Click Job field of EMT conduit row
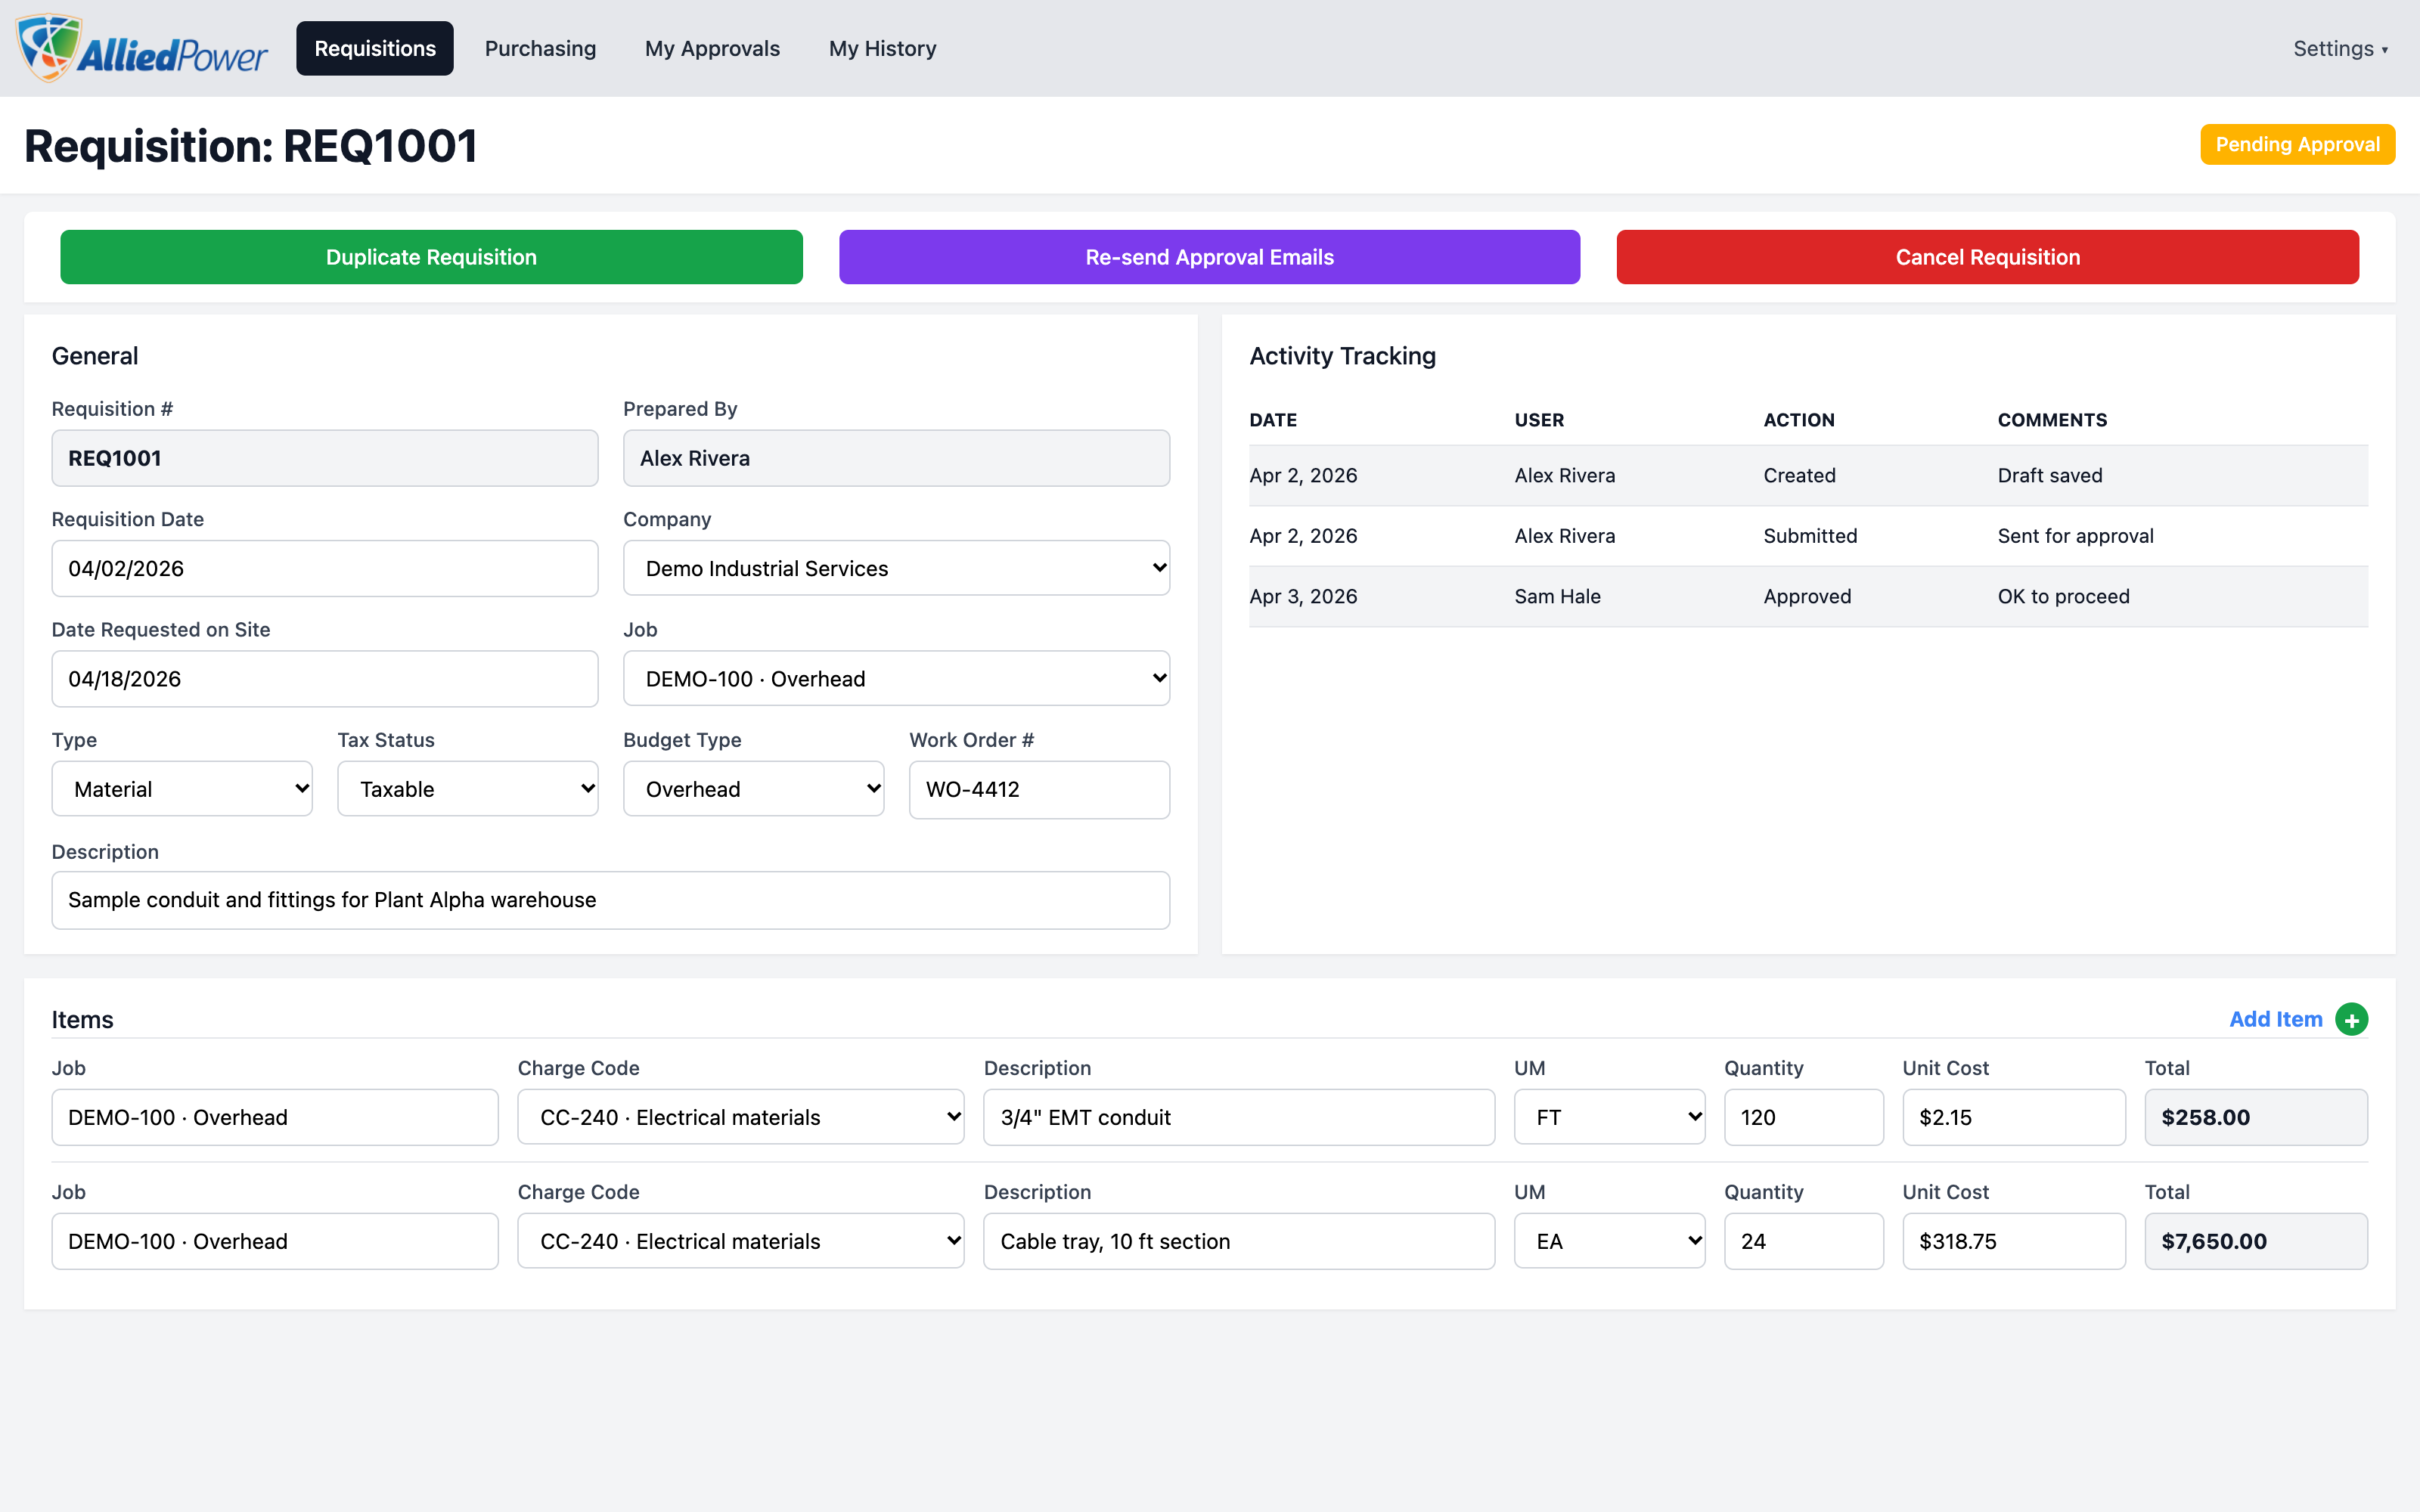 275,1117
